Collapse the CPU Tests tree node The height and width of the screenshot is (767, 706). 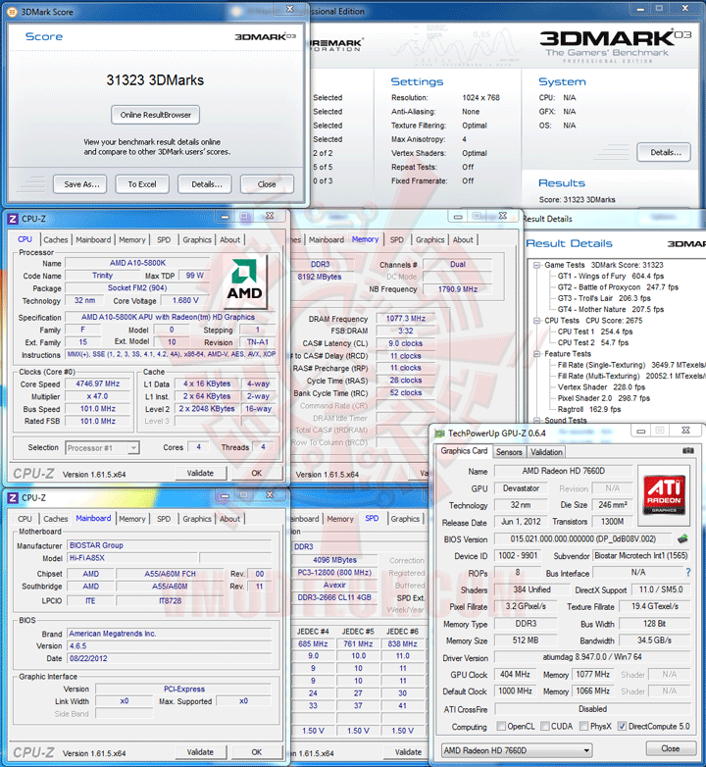click(536, 321)
